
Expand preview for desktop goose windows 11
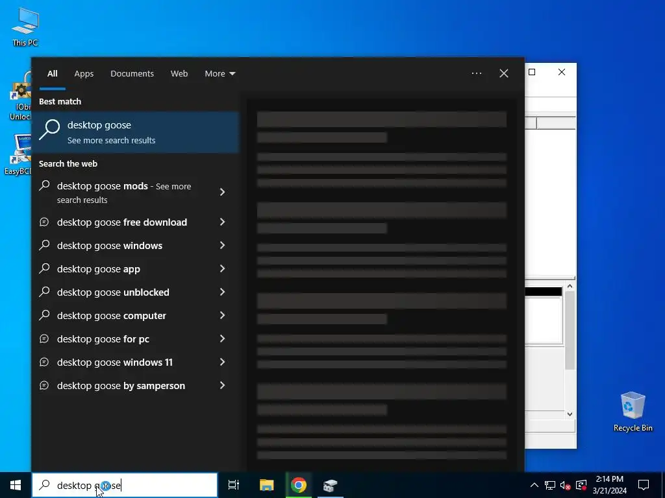(x=223, y=362)
